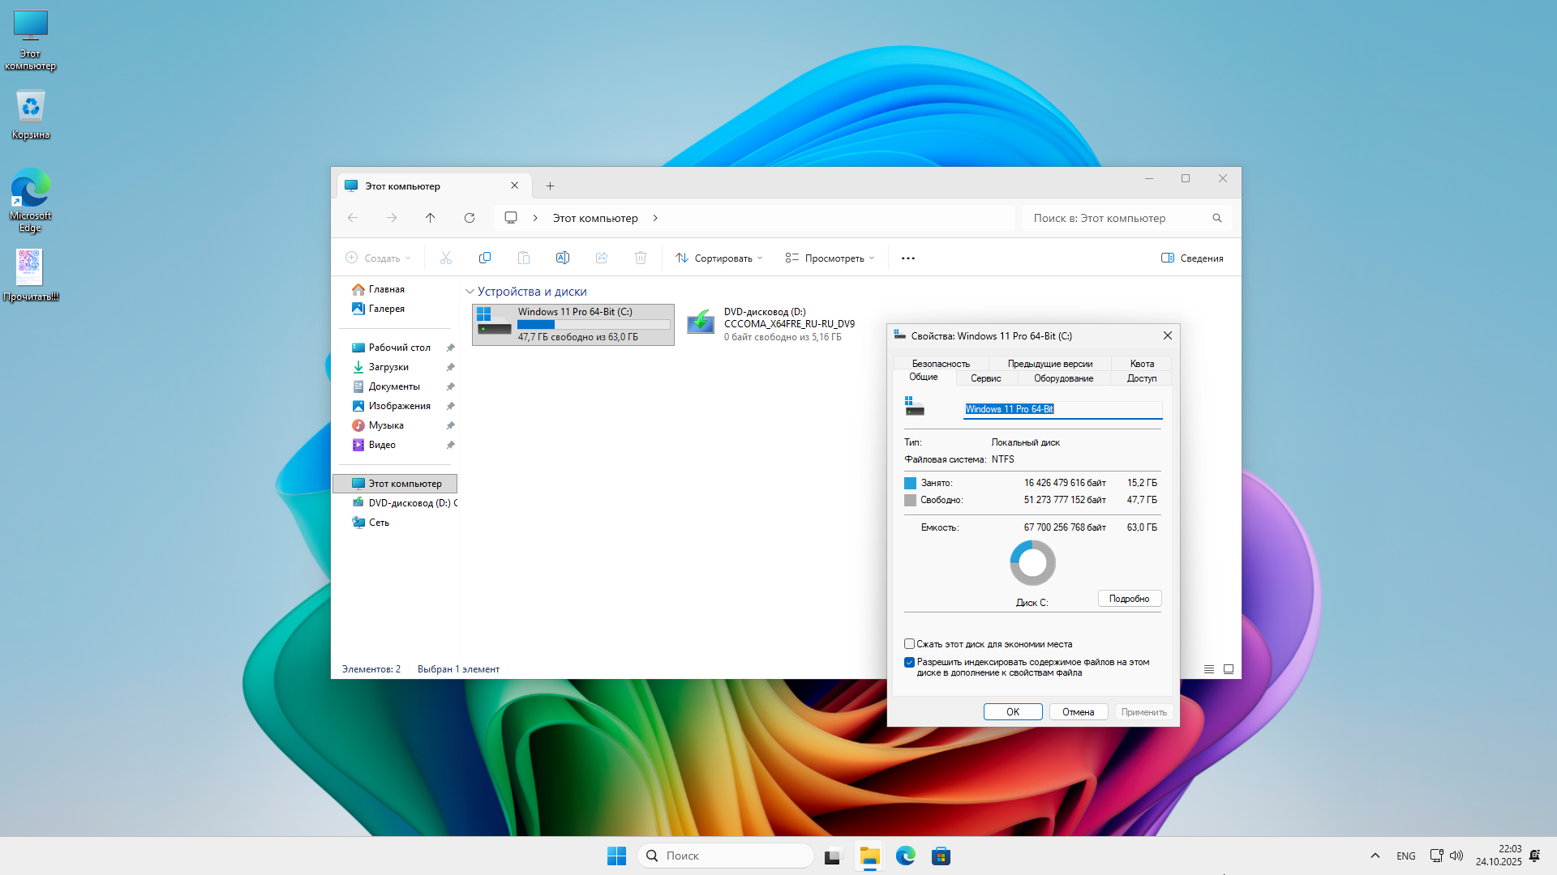
Task: Switch to the Сервис tab
Action: click(985, 378)
